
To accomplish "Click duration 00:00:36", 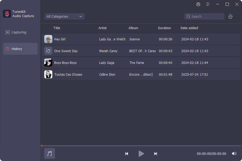I will (166, 39).
